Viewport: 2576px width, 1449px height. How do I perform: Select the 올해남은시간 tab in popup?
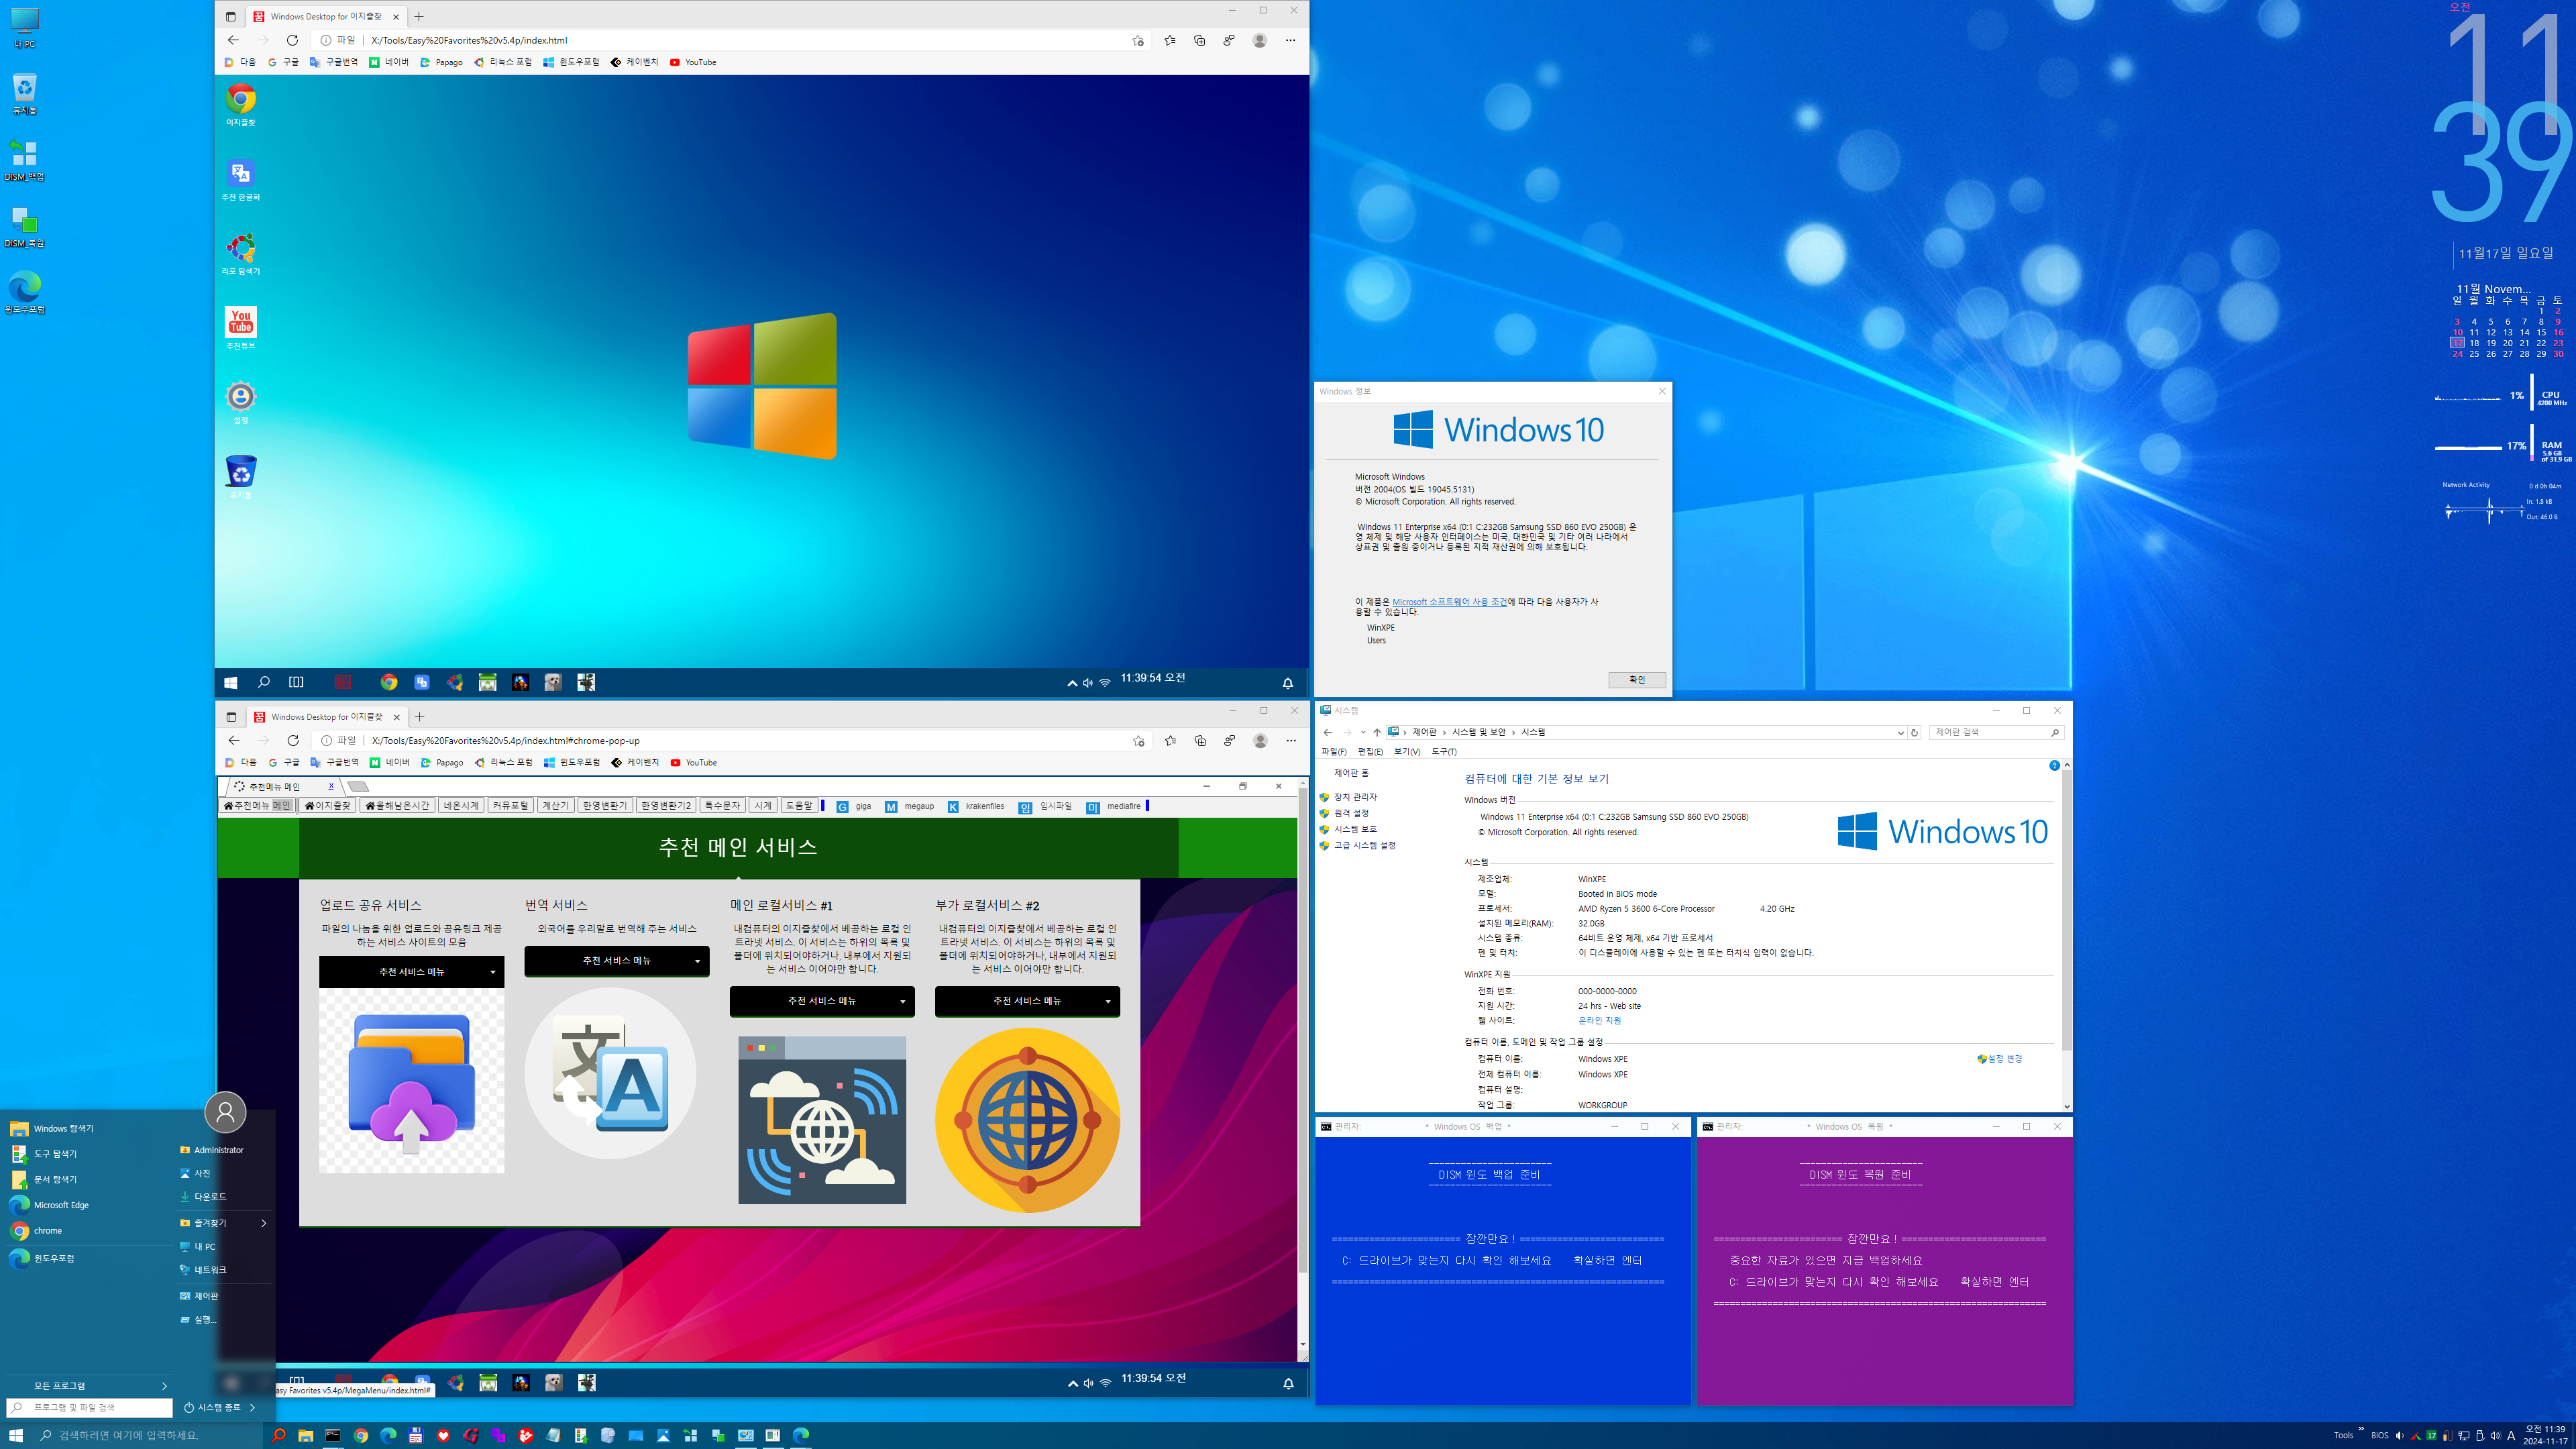[397, 806]
